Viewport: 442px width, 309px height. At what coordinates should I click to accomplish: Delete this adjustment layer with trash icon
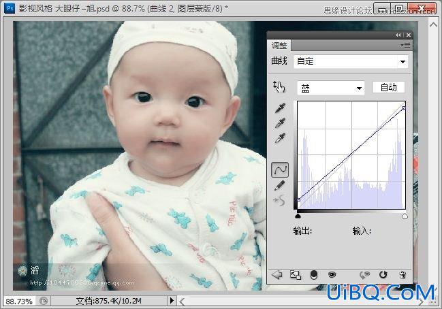[x=402, y=275]
